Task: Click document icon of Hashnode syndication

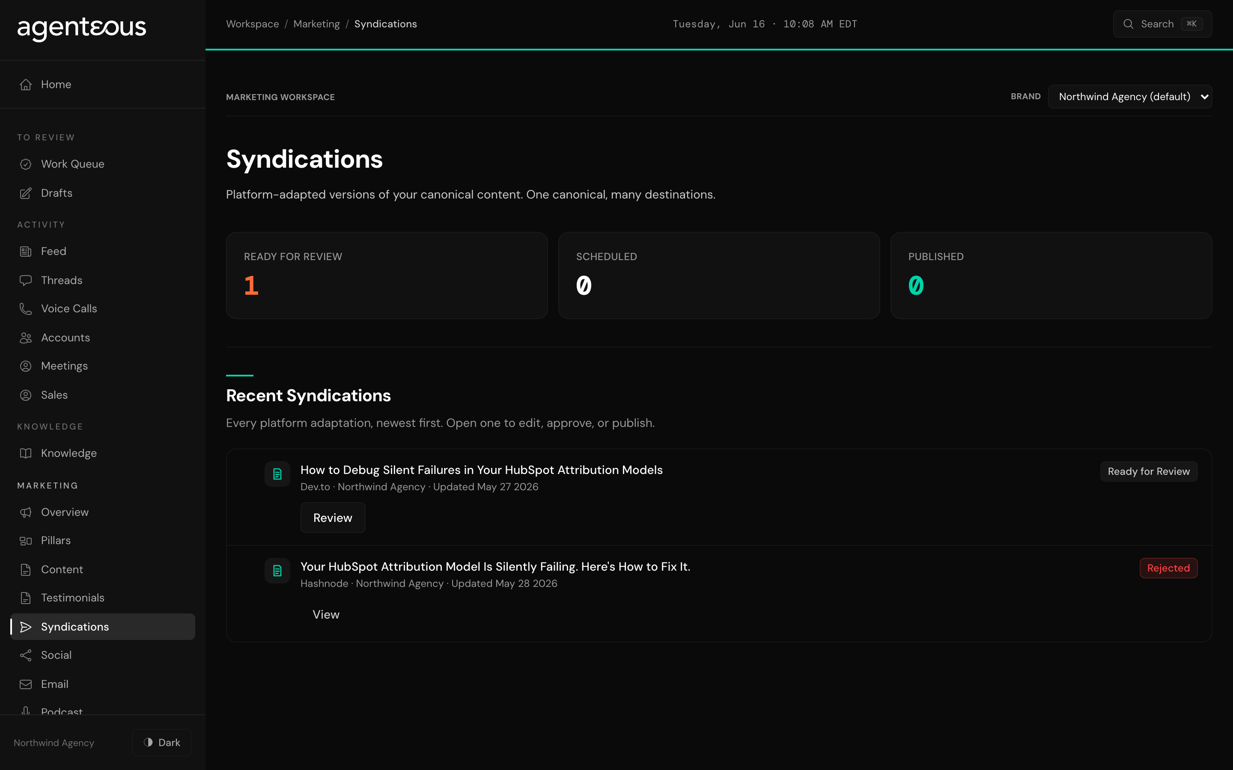Action: click(277, 571)
